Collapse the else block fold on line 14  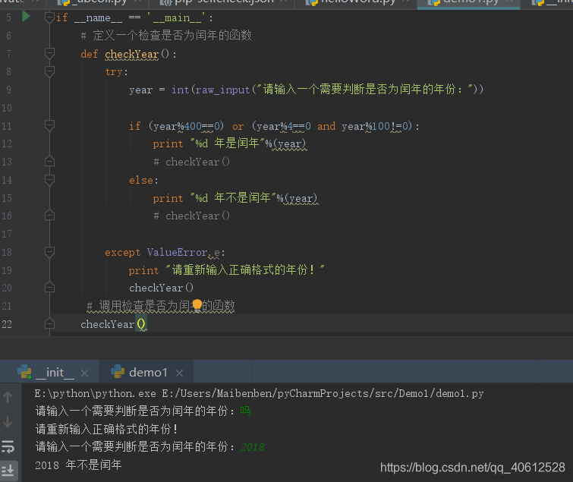pyautogui.click(x=49, y=180)
